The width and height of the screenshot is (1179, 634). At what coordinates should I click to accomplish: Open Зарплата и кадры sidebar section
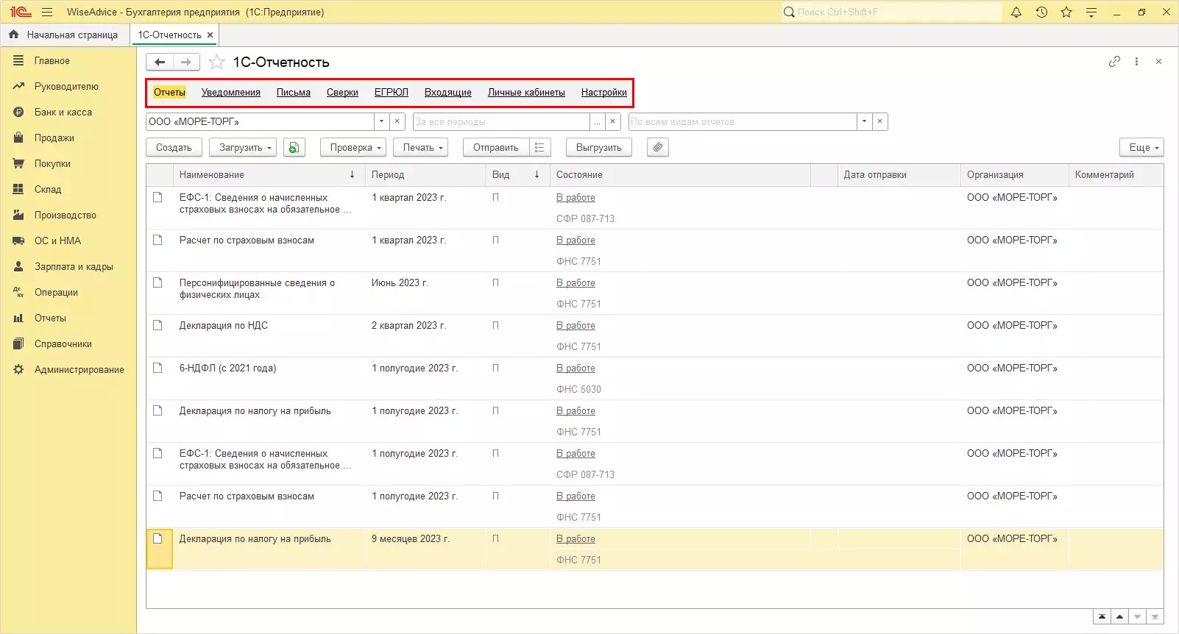point(74,267)
